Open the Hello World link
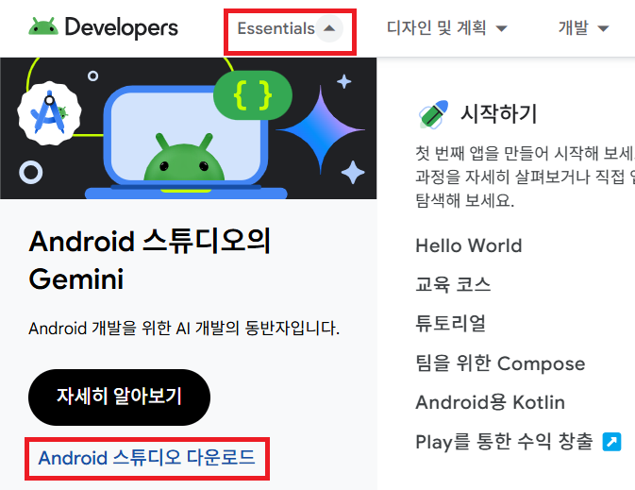Screen dimensions: 635x490 click(x=469, y=245)
